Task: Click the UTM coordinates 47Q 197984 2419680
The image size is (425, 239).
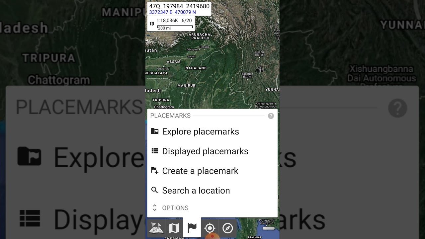Action: [x=179, y=6]
